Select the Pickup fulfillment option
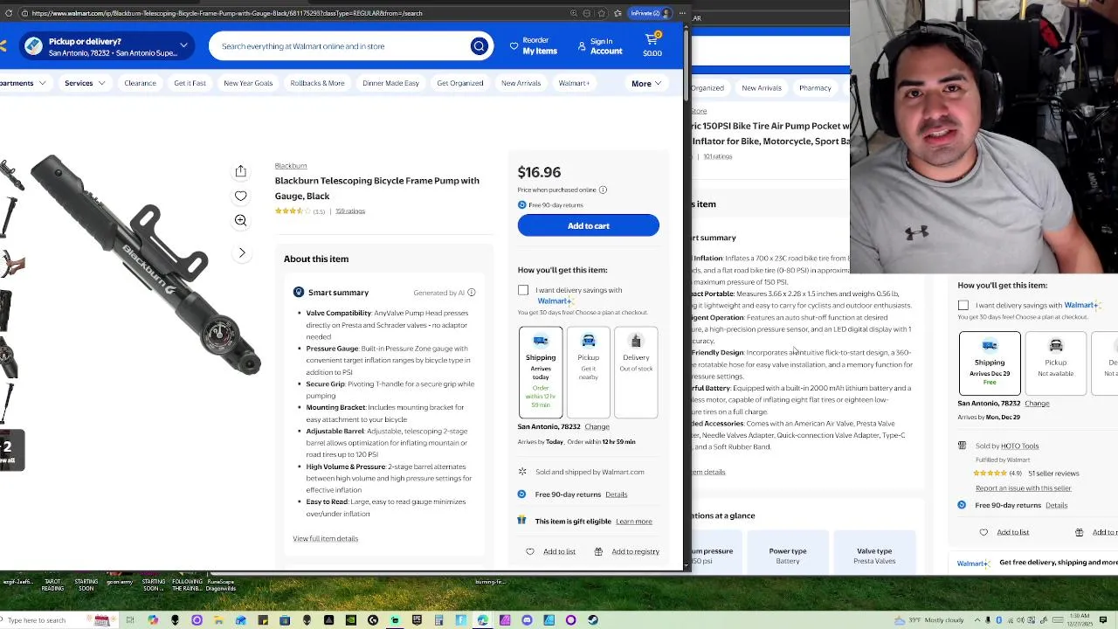 (588, 372)
